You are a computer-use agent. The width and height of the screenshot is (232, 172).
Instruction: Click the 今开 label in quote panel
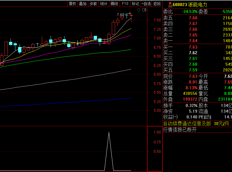[203, 76]
